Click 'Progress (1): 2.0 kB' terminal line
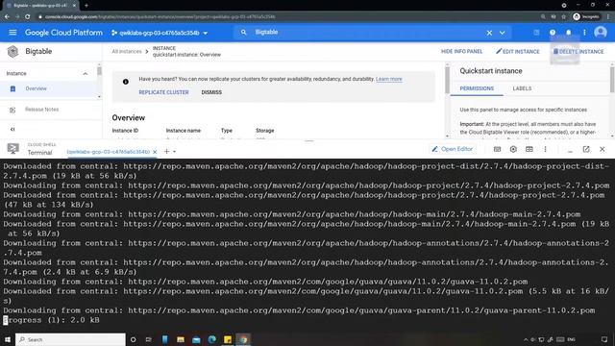The width and height of the screenshot is (615, 346). (x=51, y=320)
